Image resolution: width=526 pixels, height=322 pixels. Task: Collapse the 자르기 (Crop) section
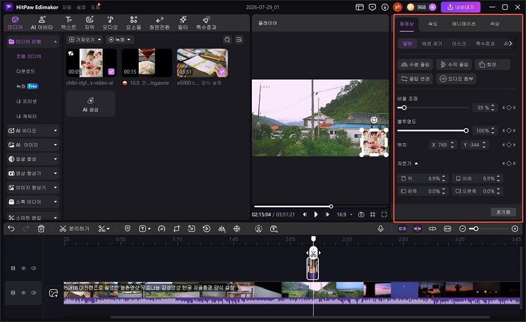416,164
